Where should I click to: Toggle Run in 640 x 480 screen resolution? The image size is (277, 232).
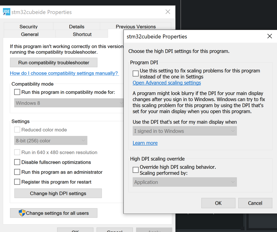(17, 152)
